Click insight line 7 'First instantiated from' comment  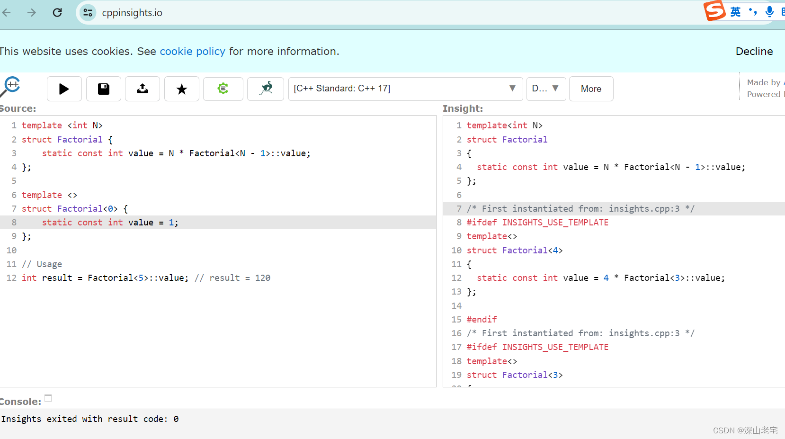point(580,209)
